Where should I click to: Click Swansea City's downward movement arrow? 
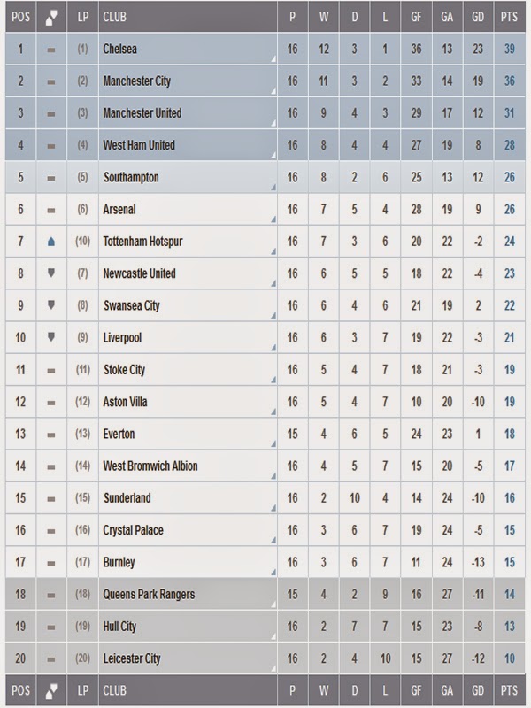point(51,305)
